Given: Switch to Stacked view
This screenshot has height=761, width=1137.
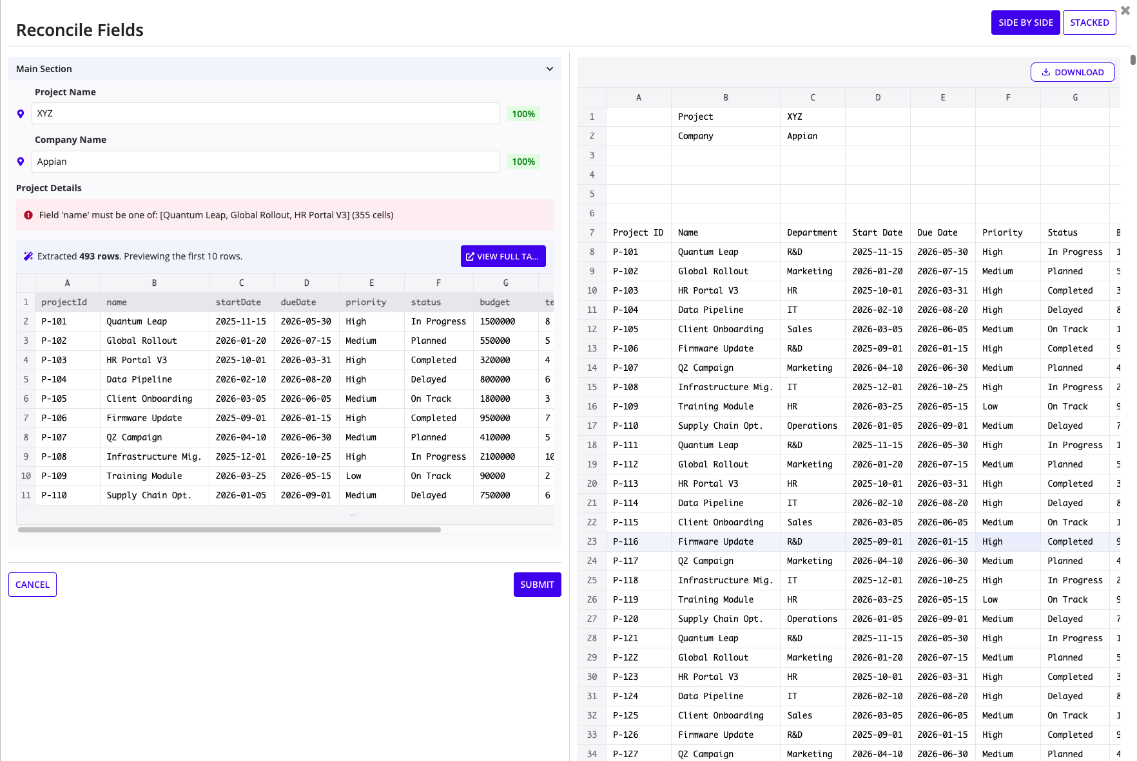Looking at the screenshot, I should (x=1089, y=23).
